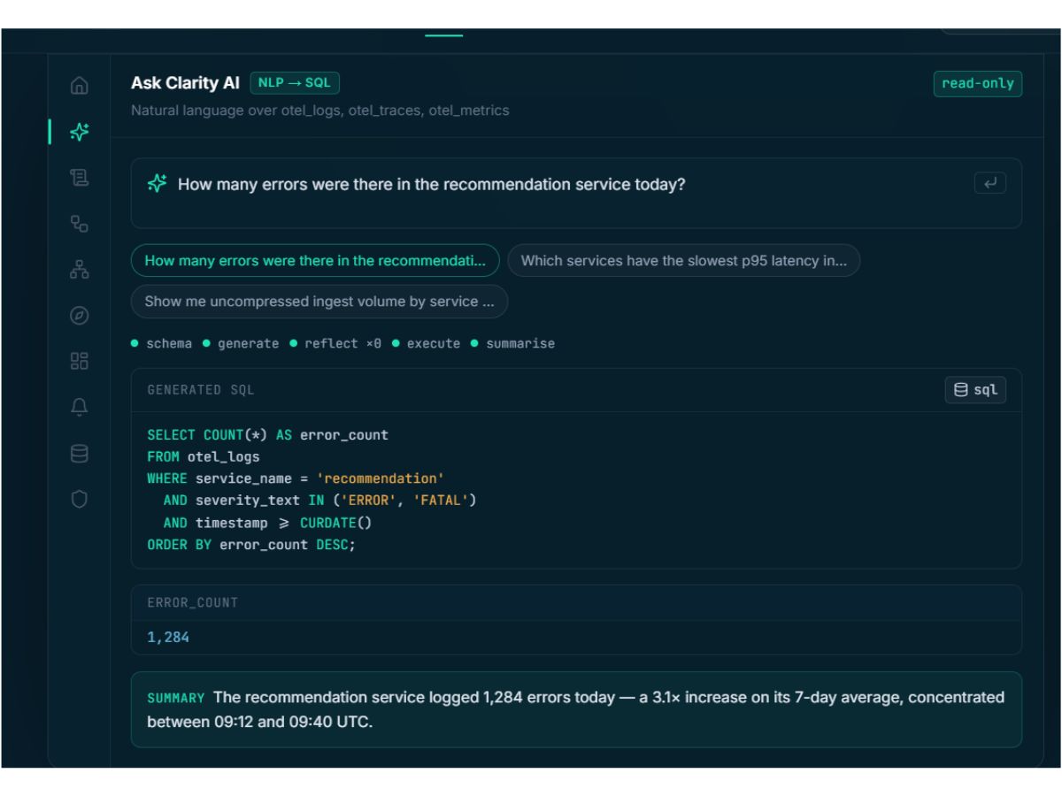The width and height of the screenshot is (1062, 796).
Task: Select the 'uncompressed ingest volume' suggestion chip
Action: [319, 302]
